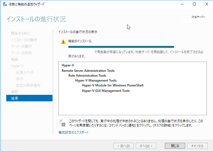Click the yellow warning icon beside 機能のインストール
This screenshot has height=152, width=213.
[x=63, y=42]
